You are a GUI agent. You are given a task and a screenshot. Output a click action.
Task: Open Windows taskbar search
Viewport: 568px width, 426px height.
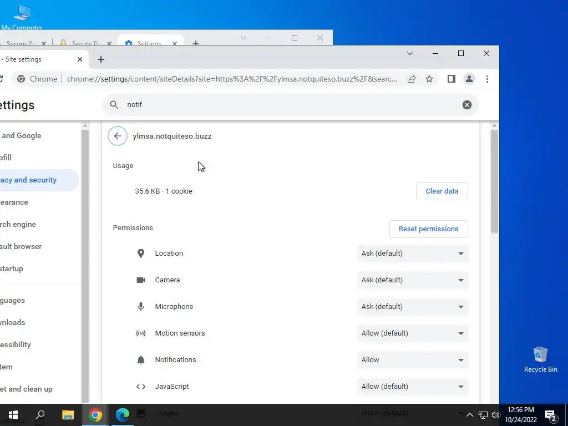click(x=40, y=415)
